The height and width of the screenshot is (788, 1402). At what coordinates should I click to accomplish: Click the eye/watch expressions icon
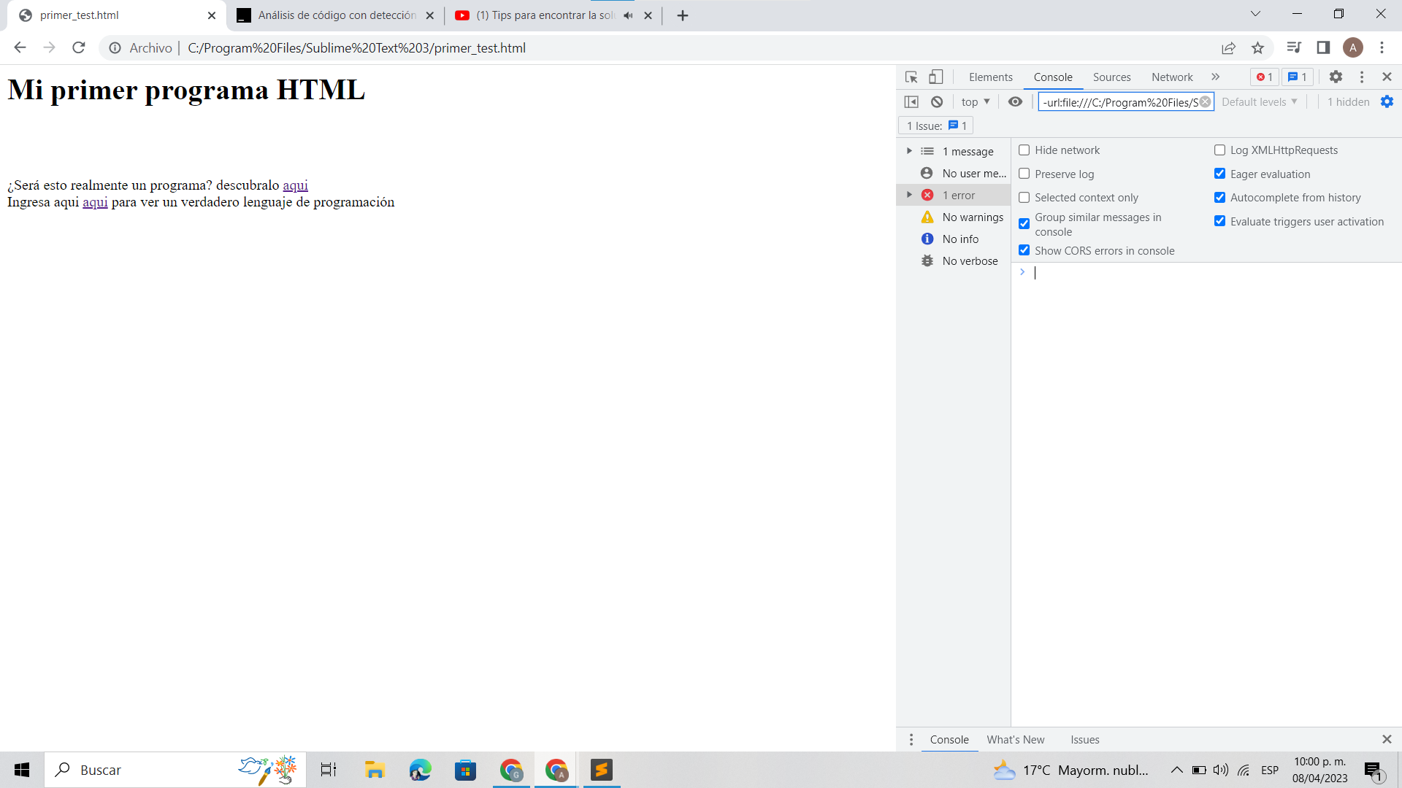(x=1016, y=102)
